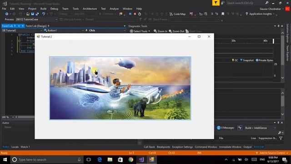Viewport: 291px width, 164px height.
Task: Open the Code Map tool
Action: click(178, 14)
